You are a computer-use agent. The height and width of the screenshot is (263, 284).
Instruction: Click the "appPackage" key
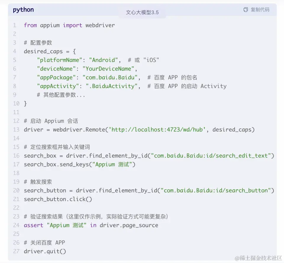[x=56, y=77]
